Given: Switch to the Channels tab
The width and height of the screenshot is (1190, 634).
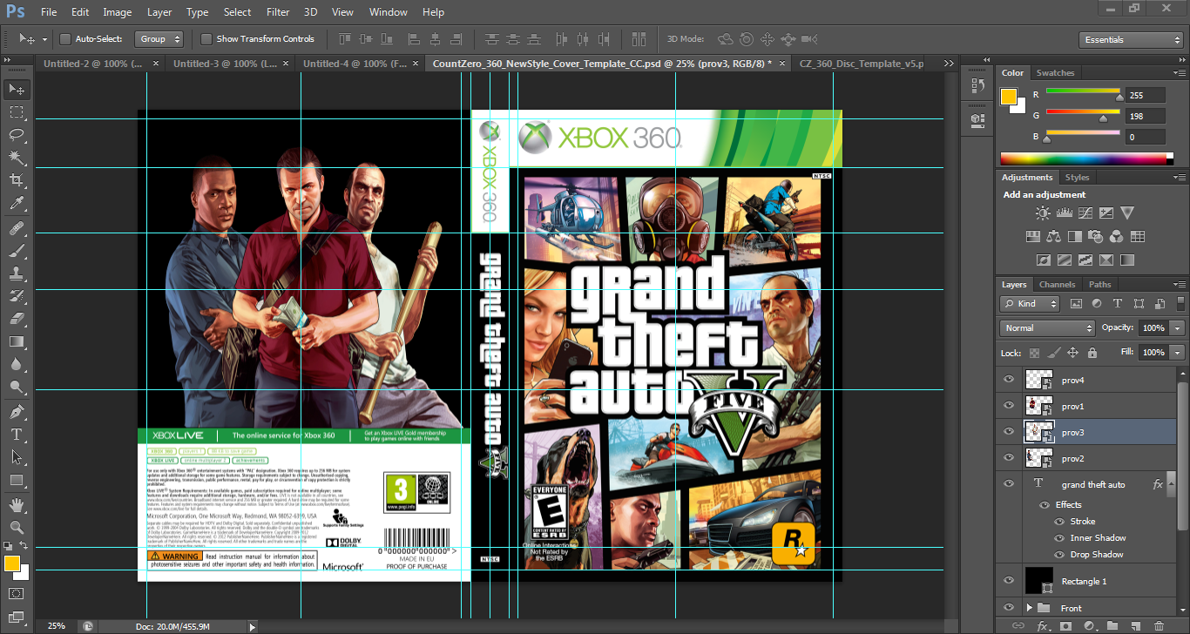Looking at the screenshot, I should [1057, 285].
